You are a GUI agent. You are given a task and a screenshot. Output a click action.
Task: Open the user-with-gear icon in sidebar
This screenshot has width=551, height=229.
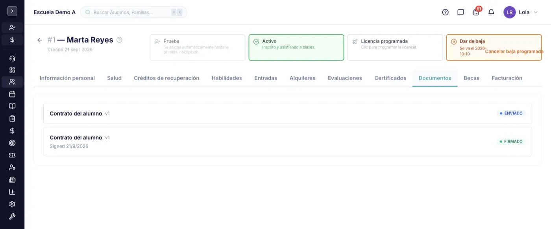pos(12,167)
